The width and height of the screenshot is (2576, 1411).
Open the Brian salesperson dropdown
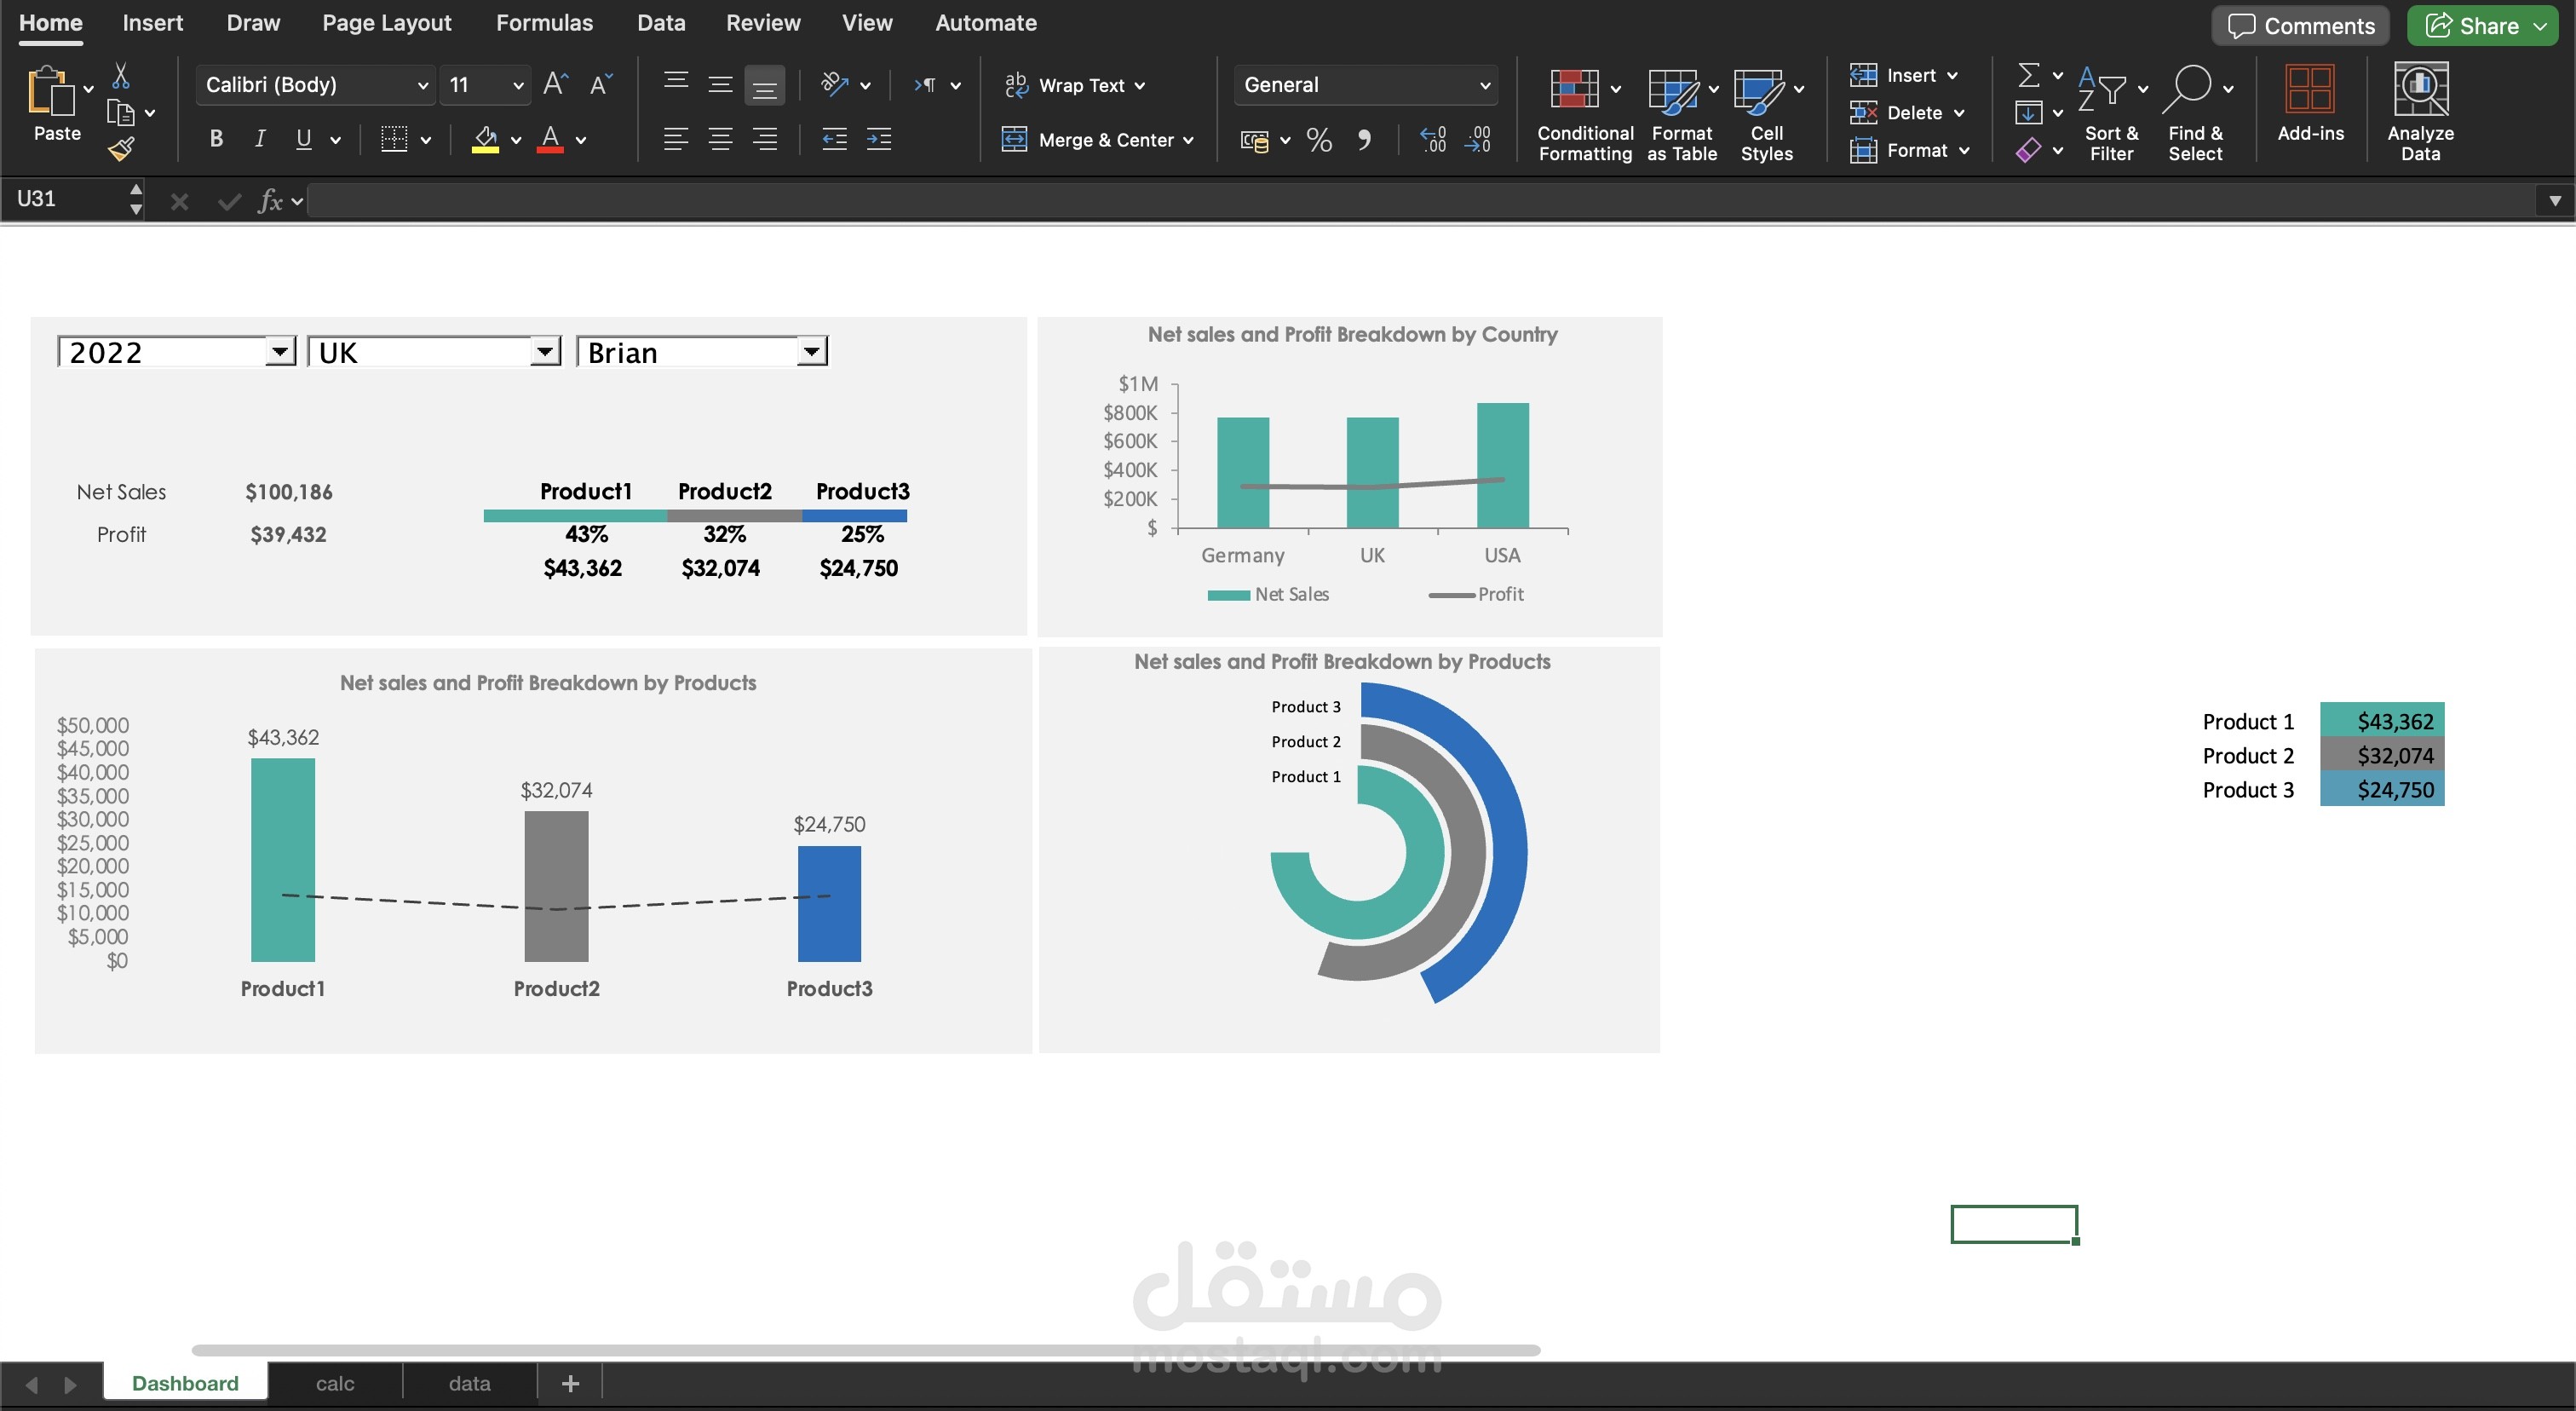(811, 351)
